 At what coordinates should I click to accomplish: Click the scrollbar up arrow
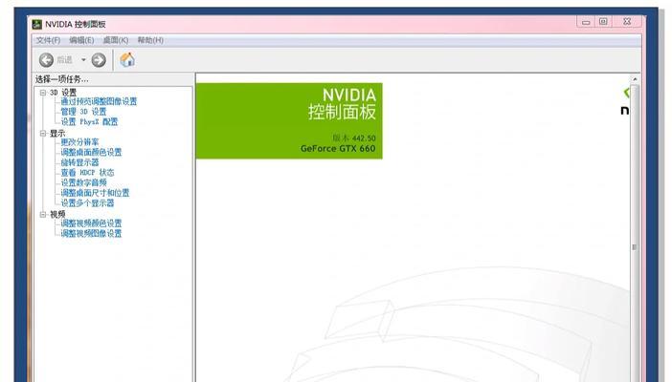635,79
